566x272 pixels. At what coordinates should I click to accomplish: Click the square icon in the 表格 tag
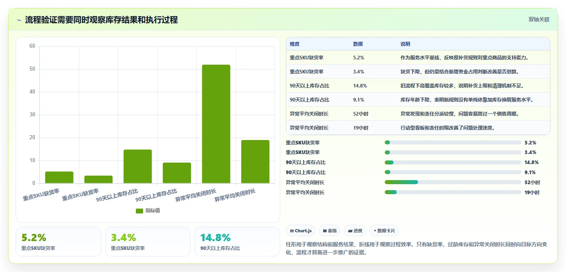coord(325,231)
